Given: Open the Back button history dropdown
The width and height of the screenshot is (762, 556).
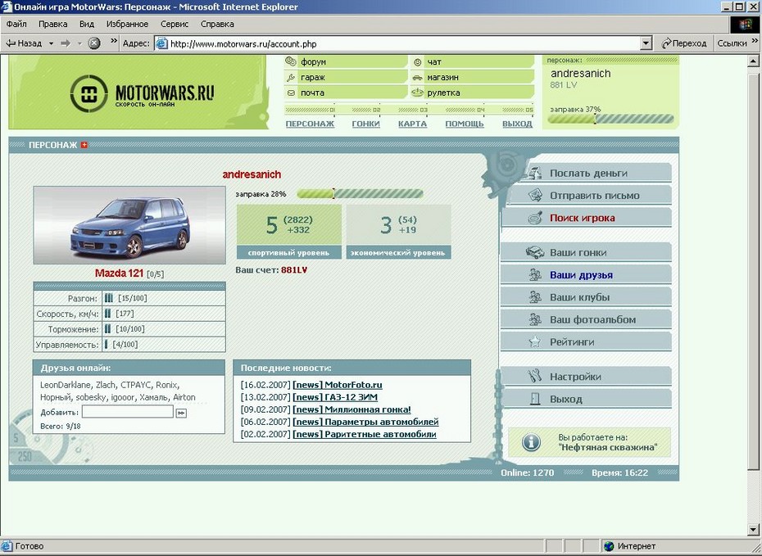Looking at the screenshot, I should (51, 43).
